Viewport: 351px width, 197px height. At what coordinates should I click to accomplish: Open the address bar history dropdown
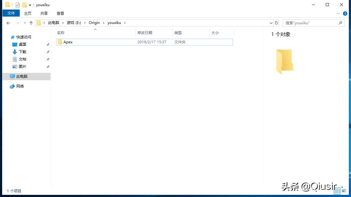tap(271, 23)
